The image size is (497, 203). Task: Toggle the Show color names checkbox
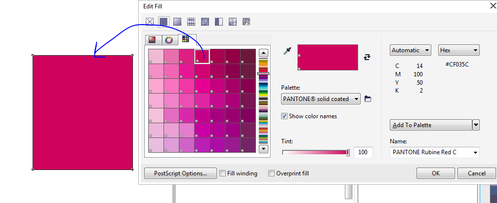[x=284, y=116]
